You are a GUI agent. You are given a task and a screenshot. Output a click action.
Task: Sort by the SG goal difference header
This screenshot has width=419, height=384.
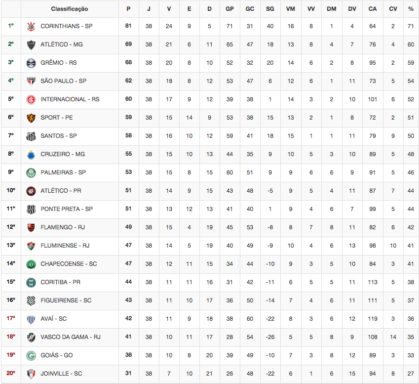pos(270,9)
